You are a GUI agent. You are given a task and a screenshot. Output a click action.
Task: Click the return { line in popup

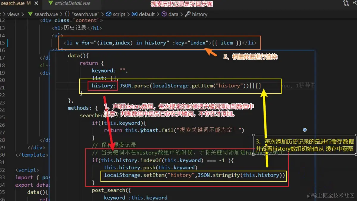click(x=92, y=63)
